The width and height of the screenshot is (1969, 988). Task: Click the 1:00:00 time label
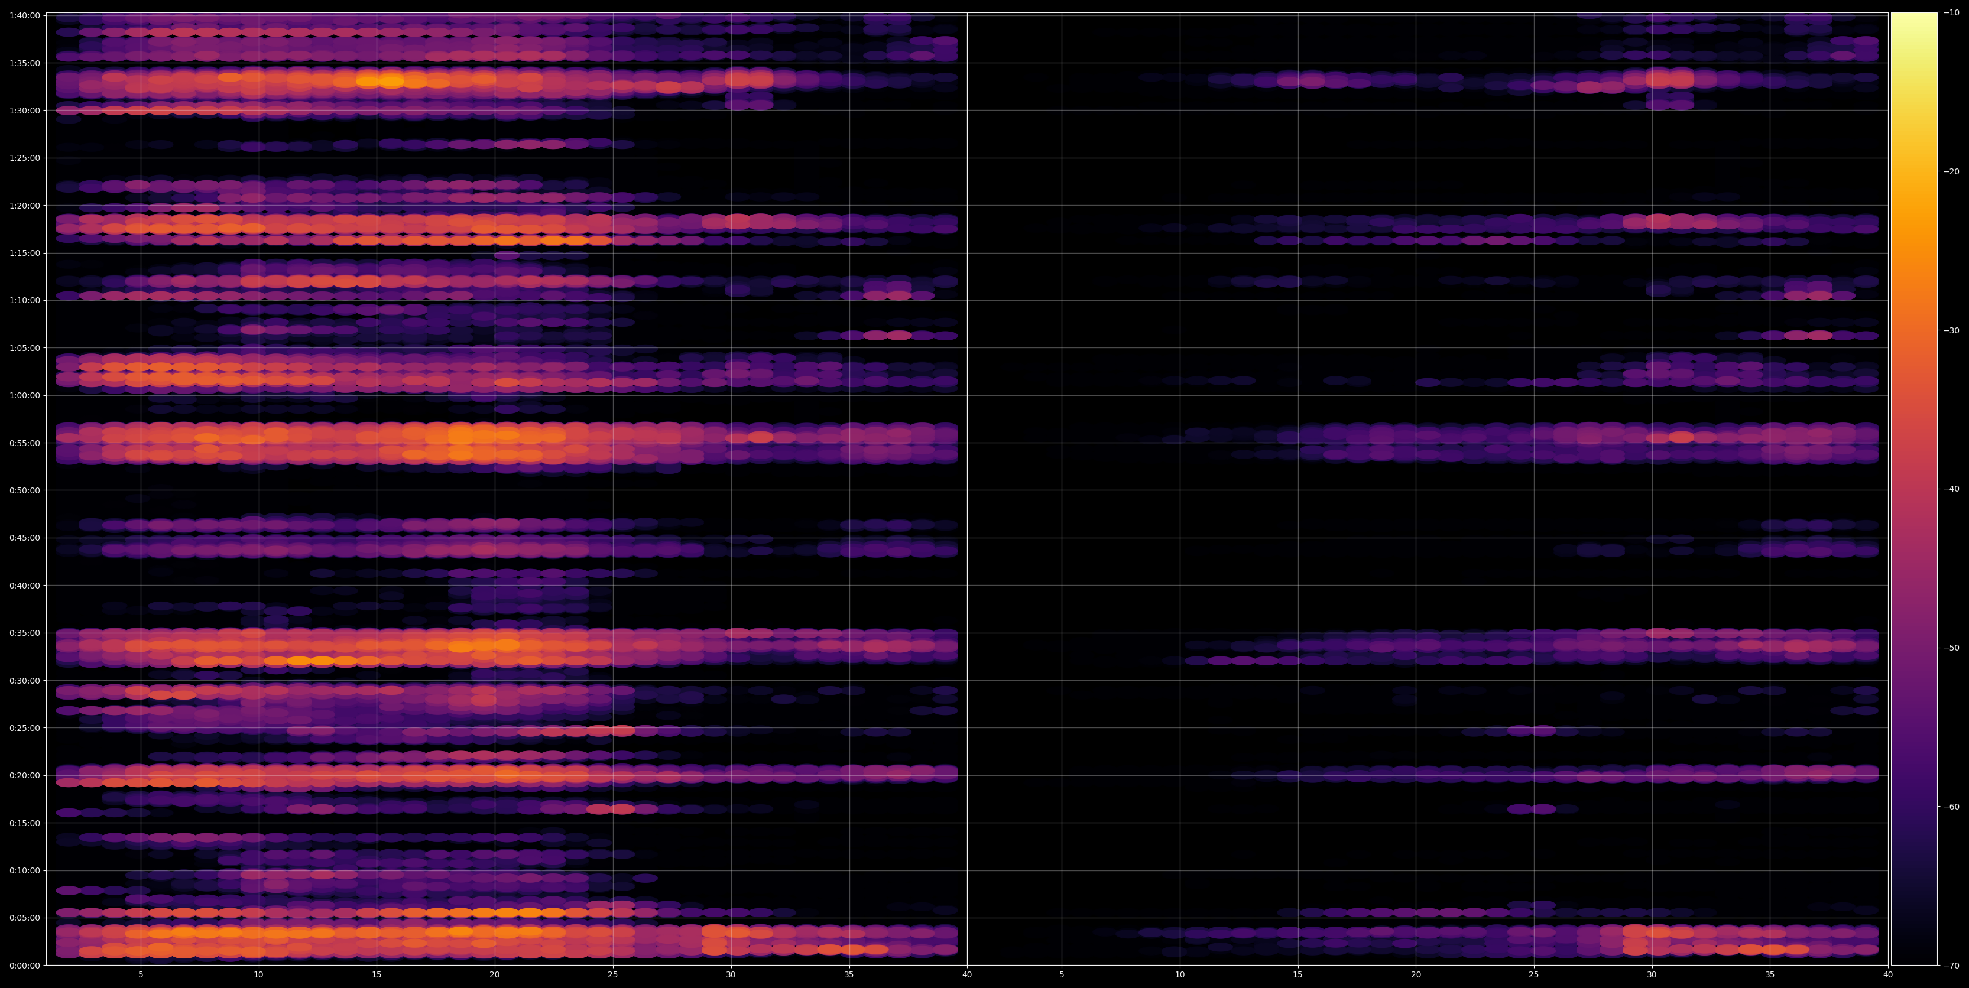pyautogui.click(x=24, y=396)
